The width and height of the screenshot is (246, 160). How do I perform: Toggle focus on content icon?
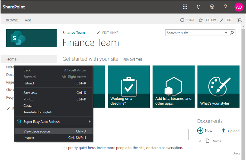pyautogui.click(x=240, y=20)
